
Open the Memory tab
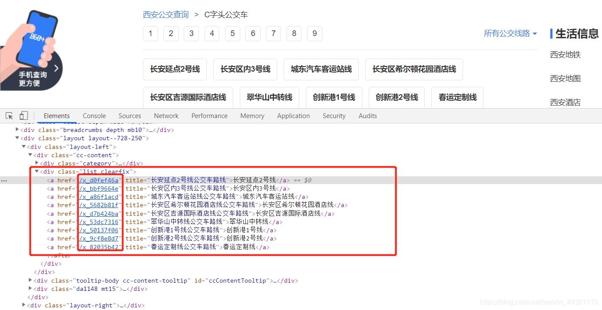(x=252, y=116)
